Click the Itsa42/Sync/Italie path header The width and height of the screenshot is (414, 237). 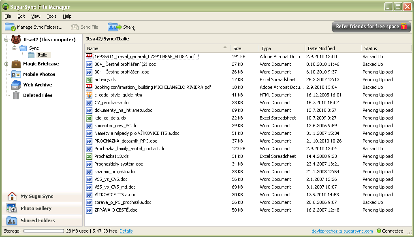[x=107, y=39]
